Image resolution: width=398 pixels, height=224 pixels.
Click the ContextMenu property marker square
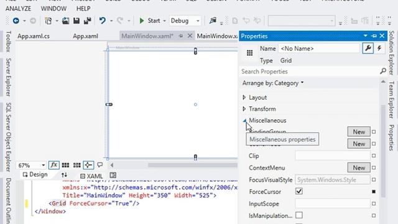pyautogui.click(x=374, y=167)
